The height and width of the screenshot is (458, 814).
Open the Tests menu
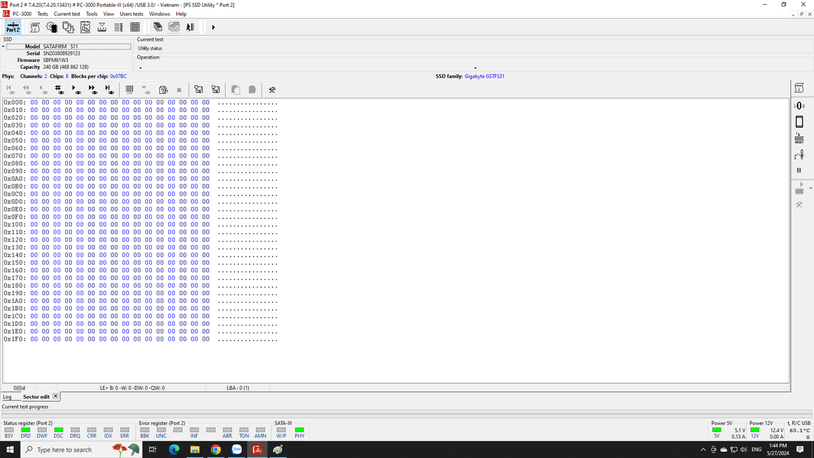(x=43, y=14)
